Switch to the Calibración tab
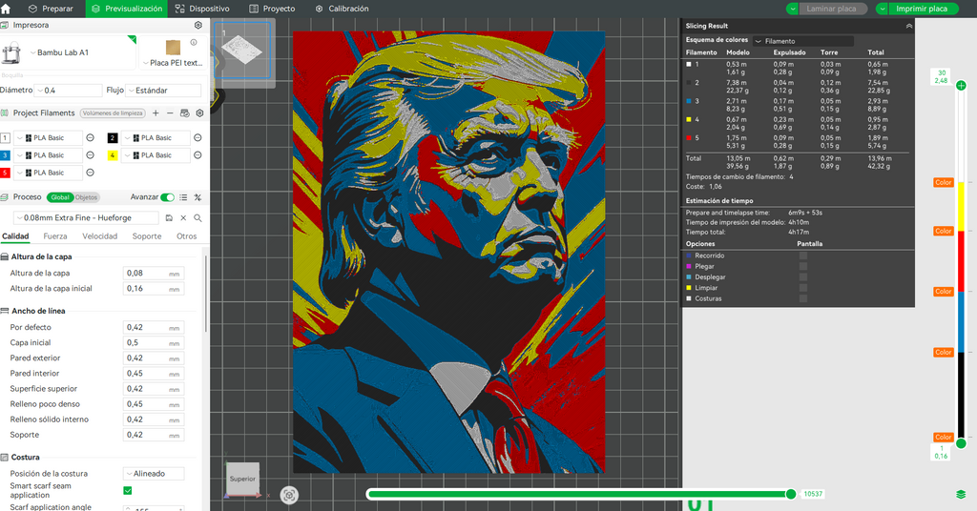Screen dimensions: 977x511 [343, 9]
